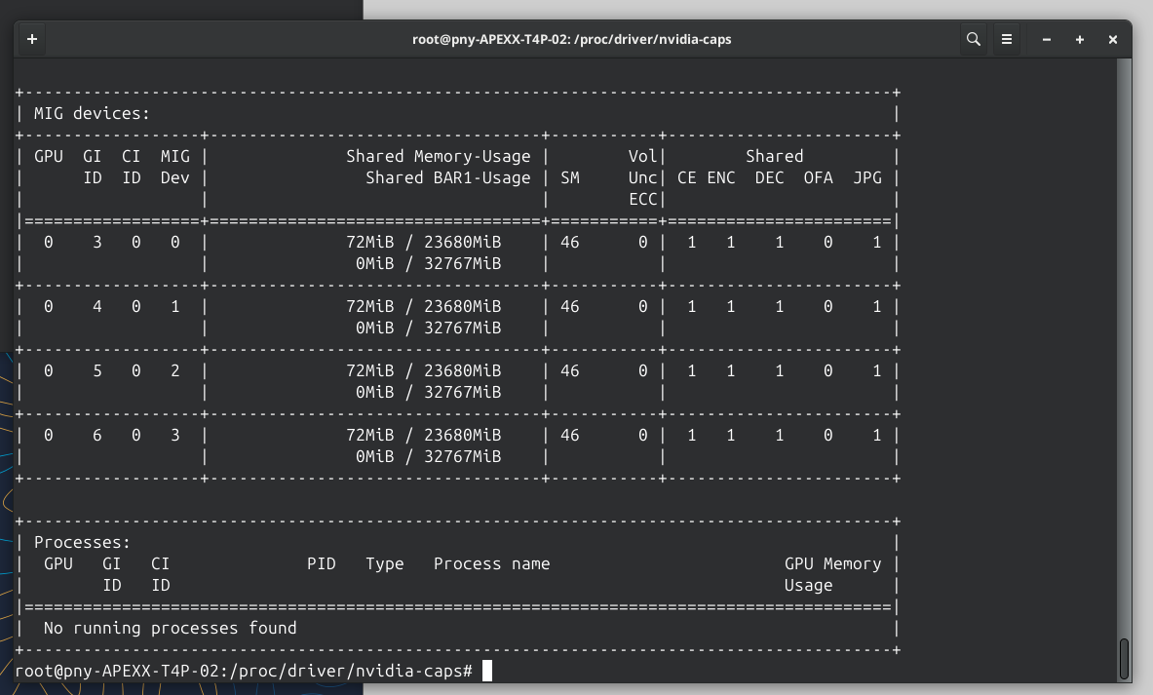Click the terminal vertical scrollbar thumb
Screen dimensions: 1153x695
coord(1124,658)
